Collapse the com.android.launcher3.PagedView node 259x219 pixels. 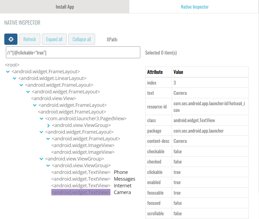tap(41, 119)
